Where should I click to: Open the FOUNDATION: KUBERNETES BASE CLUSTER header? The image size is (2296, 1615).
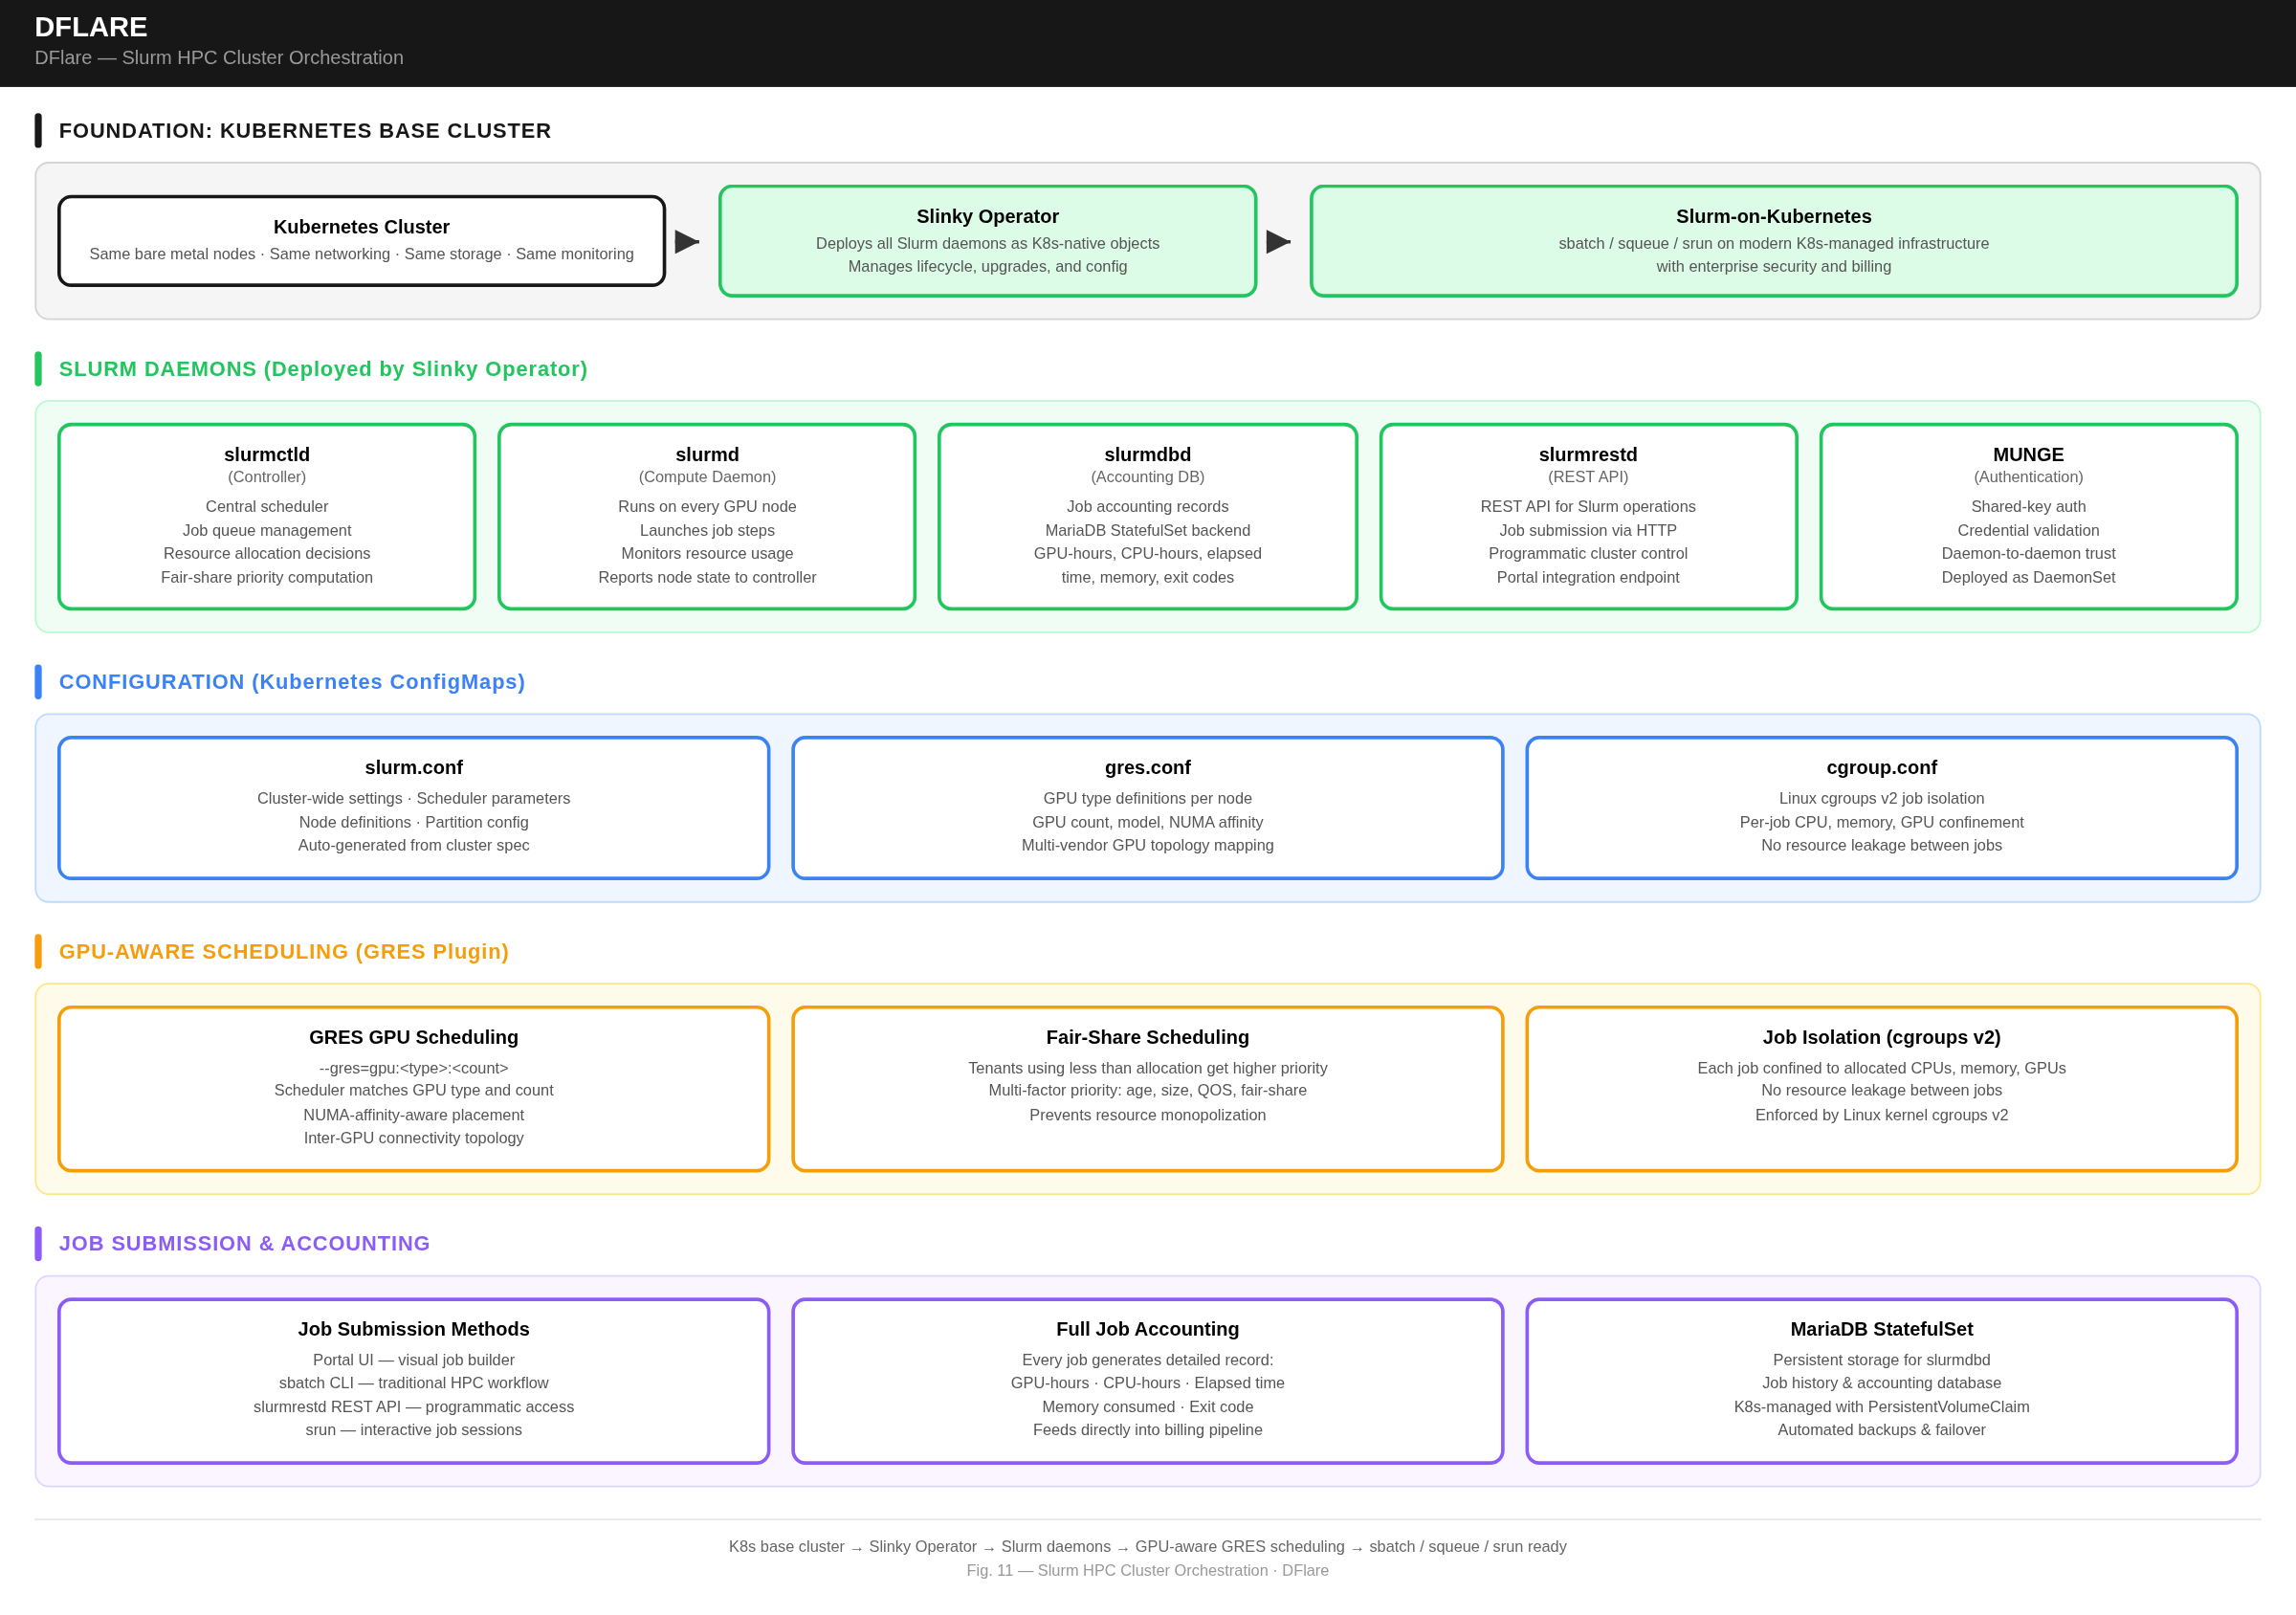click(304, 130)
